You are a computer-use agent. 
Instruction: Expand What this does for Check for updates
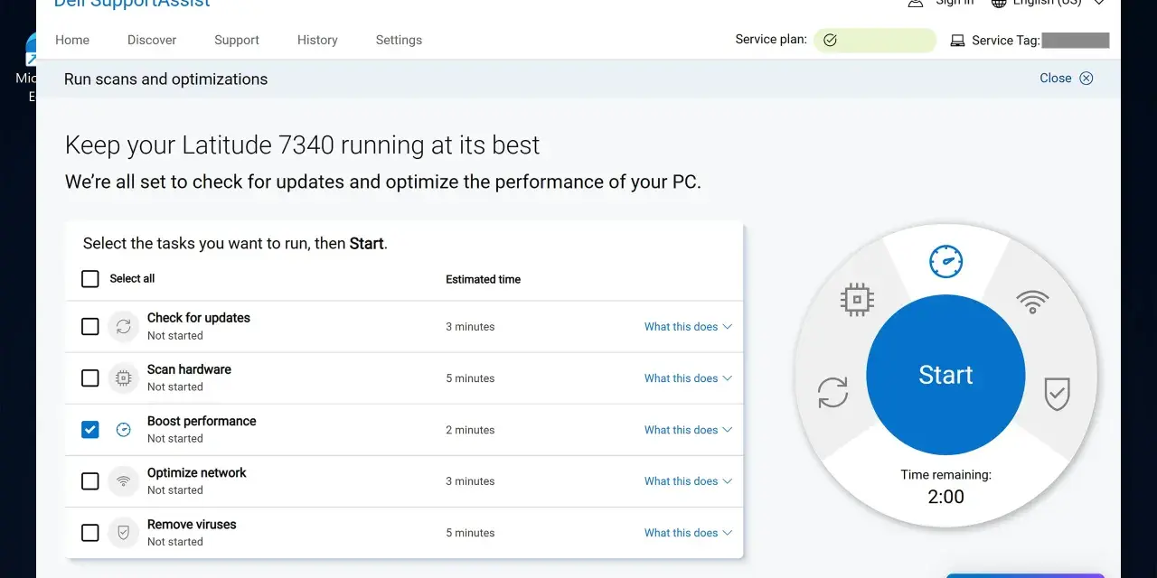click(688, 327)
